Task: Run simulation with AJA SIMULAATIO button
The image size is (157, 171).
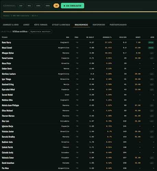Action: pos(73,6)
